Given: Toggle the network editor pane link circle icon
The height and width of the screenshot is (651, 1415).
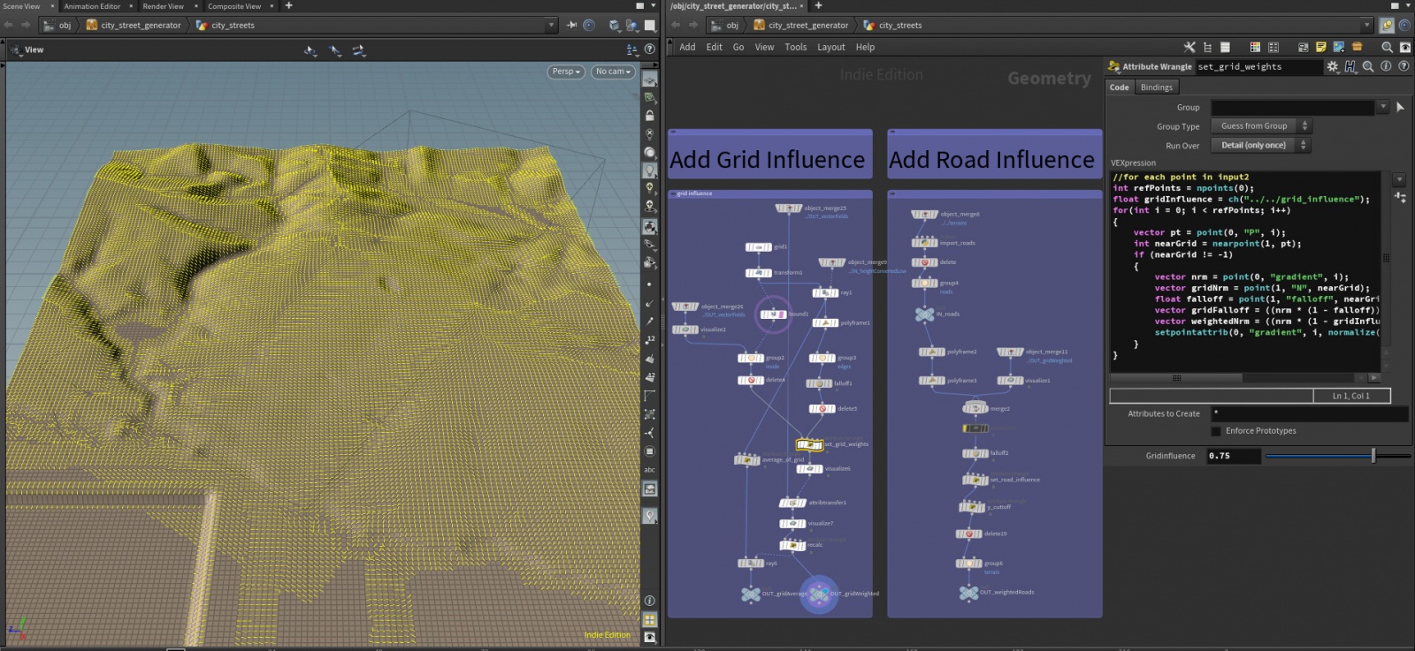Looking at the screenshot, I should 1404,25.
